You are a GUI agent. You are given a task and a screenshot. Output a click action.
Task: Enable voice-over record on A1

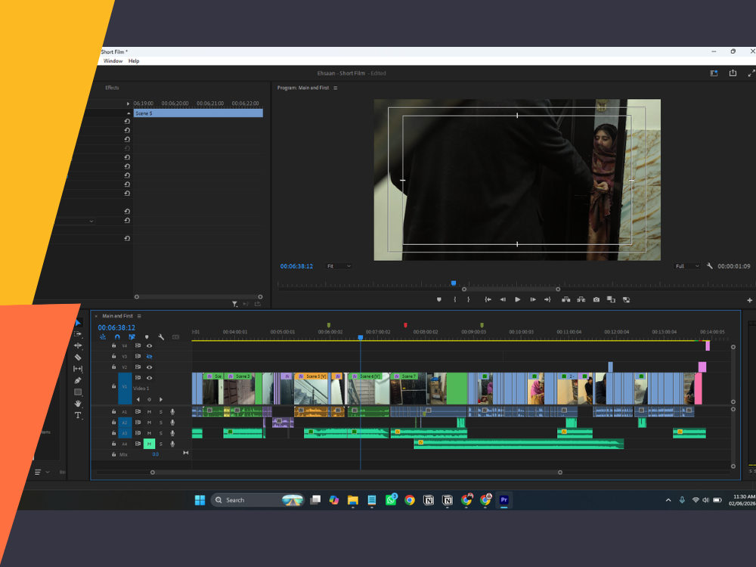click(172, 412)
